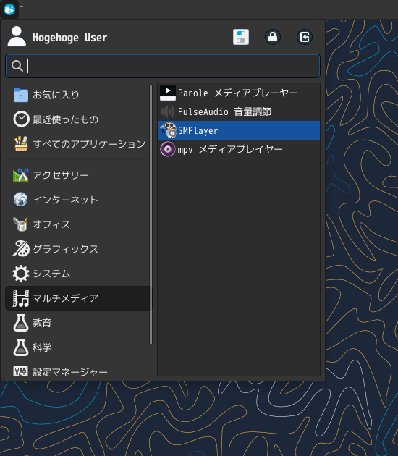Select the オフィス category
The width and height of the screenshot is (398, 456).
pos(77,224)
